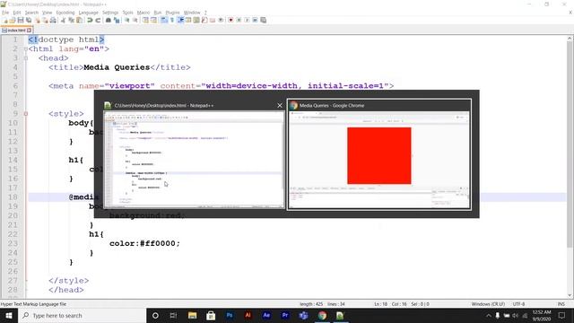Close the Notepad++ preview in task switcher
The image size is (574, 323).
[x=280, y=106]
